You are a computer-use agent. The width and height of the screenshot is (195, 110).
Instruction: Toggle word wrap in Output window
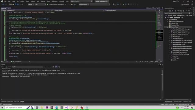[56, 67]
